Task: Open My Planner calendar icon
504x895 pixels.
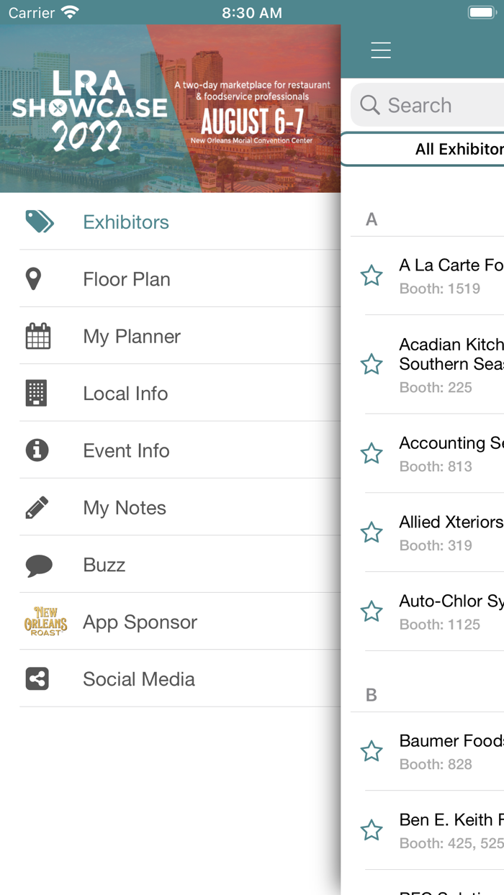Action: [x=38, y=336]
